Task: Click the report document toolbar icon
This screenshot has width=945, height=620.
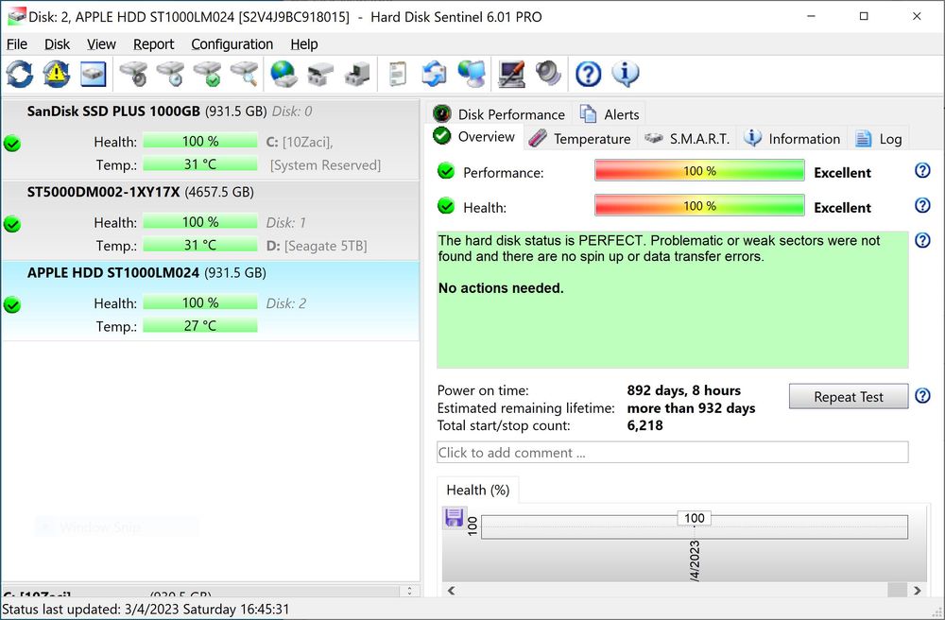Action: click(397, 74)
